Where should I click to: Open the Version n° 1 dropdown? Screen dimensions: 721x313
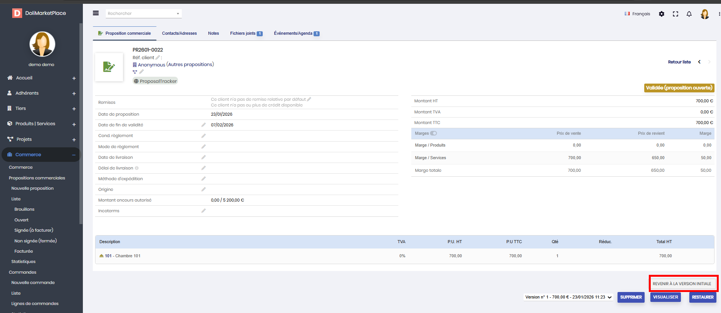(x=569, y=297)
